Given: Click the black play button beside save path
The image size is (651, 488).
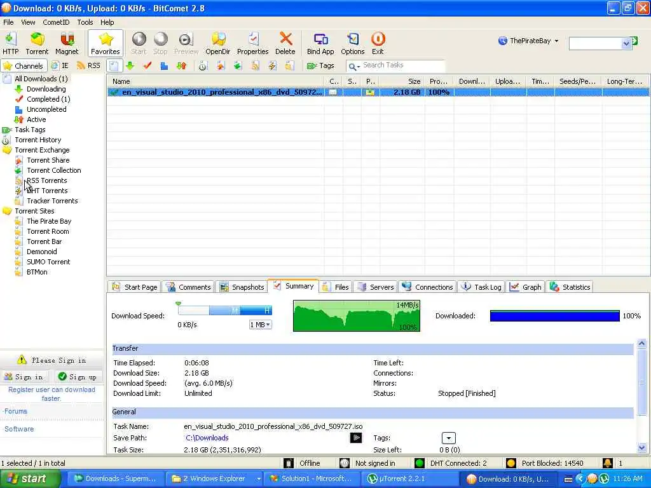Looking at the screenshot, I should (x=356, y=438).
